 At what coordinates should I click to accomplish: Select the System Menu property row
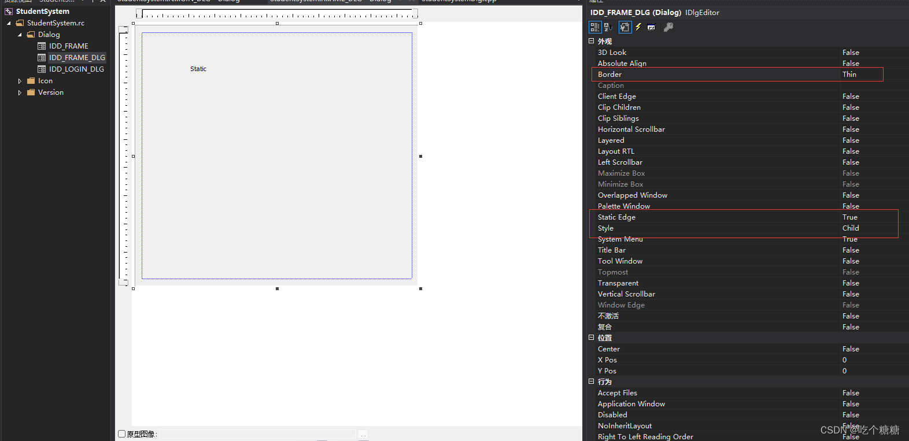(x=752, y=239)
